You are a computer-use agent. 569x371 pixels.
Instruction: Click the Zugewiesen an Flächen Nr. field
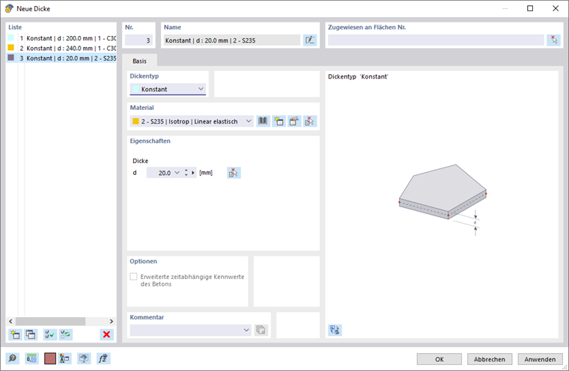(436, 40)
